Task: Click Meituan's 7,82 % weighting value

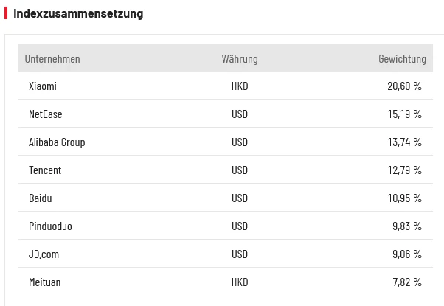Action: pos(406,282)
